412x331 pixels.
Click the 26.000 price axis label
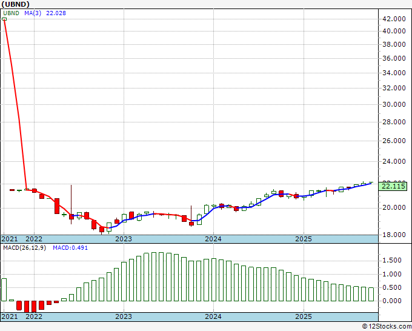(394, 141)
